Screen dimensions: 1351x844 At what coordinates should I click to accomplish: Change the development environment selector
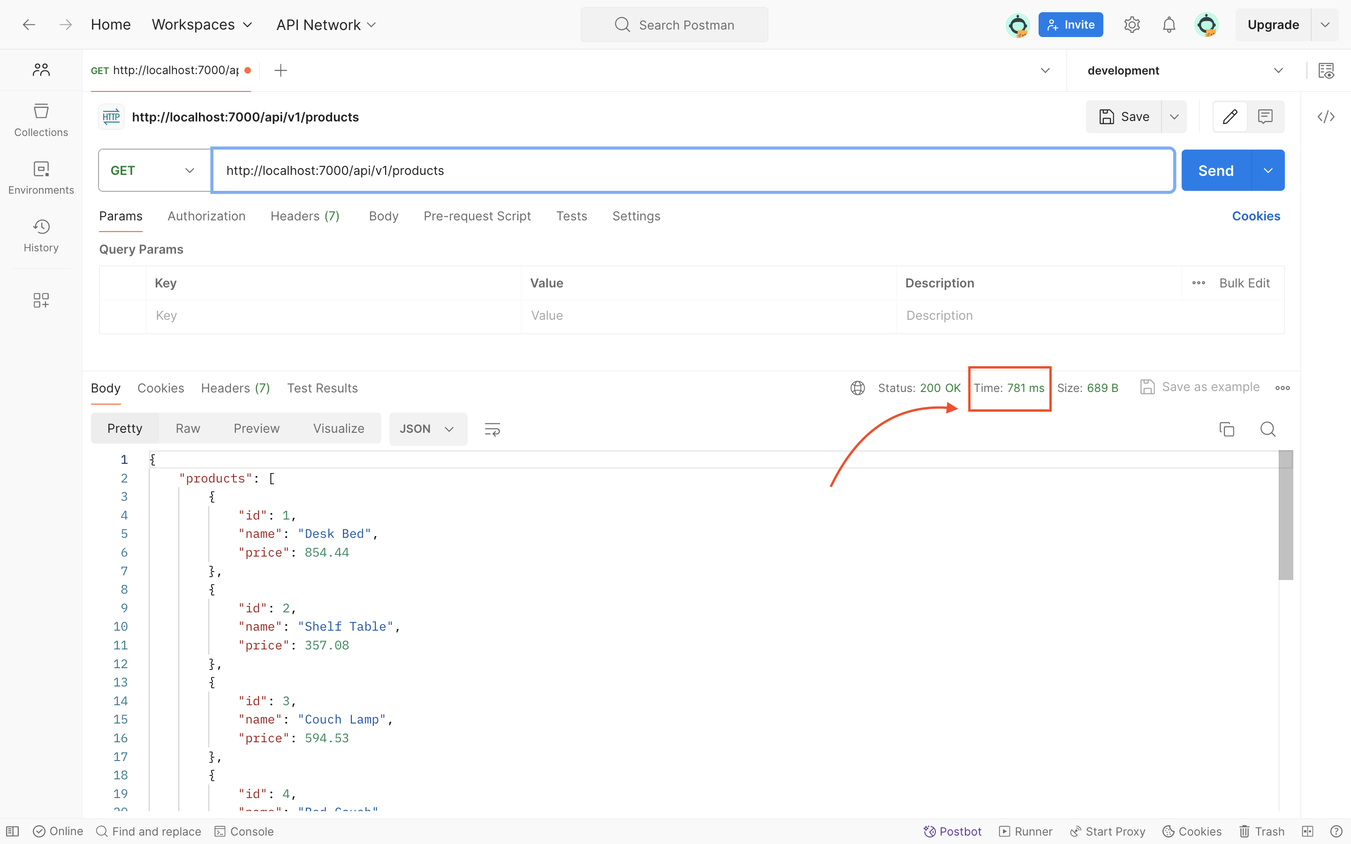1185,70
